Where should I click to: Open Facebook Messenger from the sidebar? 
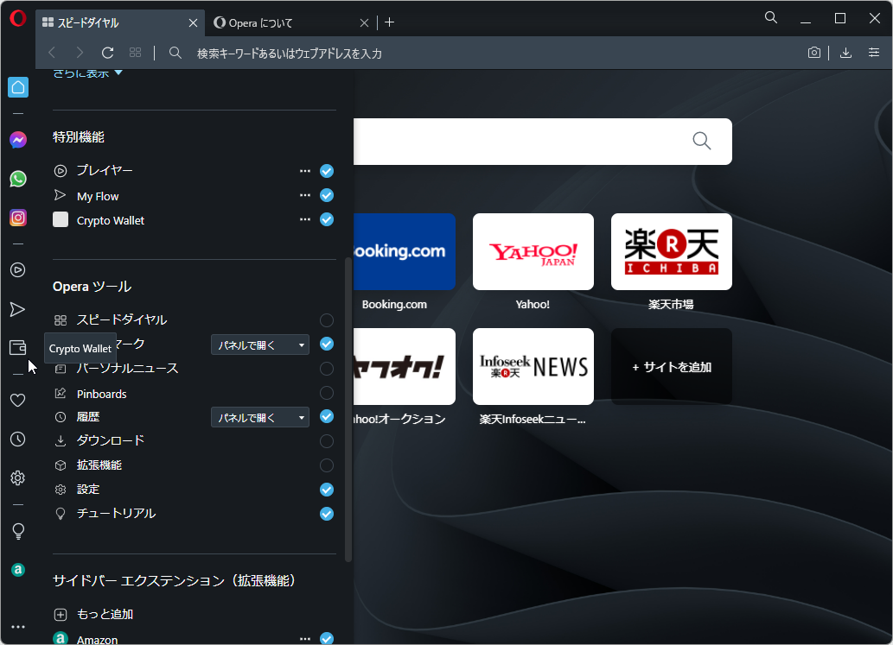pyautogui.click(x=18, y=139)
